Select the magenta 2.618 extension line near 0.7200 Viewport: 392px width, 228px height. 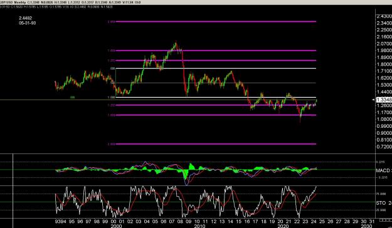pos(216,144)
